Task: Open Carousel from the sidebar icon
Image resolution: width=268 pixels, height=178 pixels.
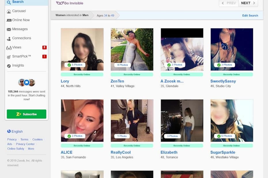Action: (x=9, y=11)
